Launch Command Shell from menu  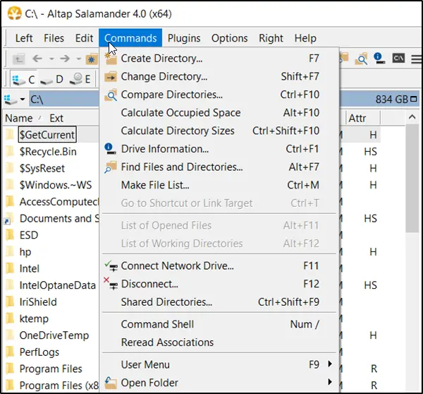pos(219,324)
